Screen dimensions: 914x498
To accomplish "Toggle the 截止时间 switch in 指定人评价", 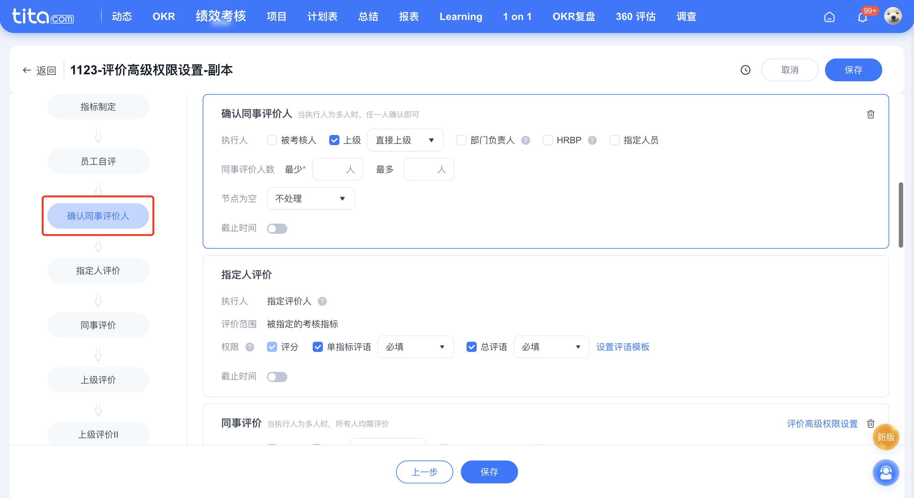I will (x=277, y=376).
